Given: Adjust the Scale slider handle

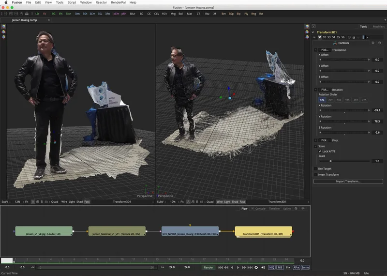Looking at the screenshot, I should pyautogui.click(x=330, y=161).
